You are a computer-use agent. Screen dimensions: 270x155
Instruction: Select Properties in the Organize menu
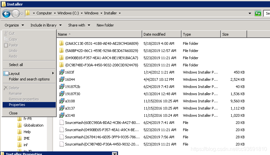(x=29, y=105)
